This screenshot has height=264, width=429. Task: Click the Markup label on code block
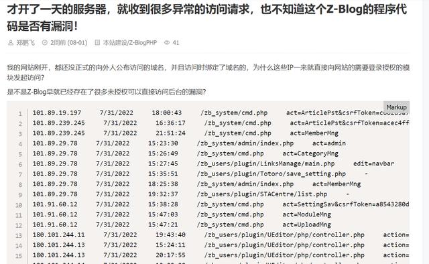click(396, 107)
